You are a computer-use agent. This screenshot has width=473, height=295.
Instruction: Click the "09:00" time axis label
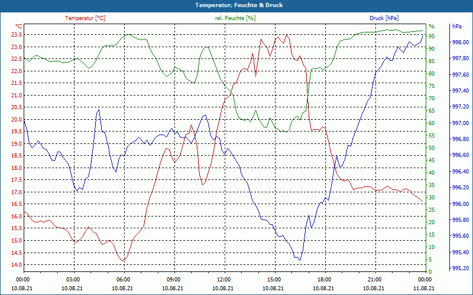174,279
